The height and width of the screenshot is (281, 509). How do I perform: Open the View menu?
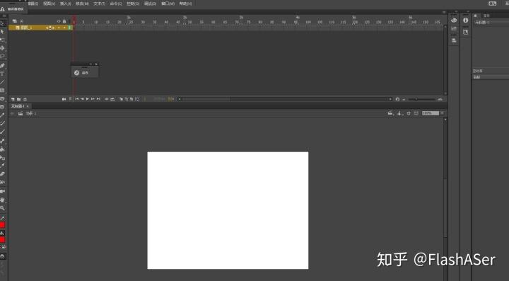[x=49, y=4]
